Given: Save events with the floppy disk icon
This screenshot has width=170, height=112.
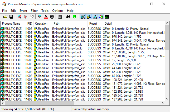Looking at the screenshot, I should (11, 17).
